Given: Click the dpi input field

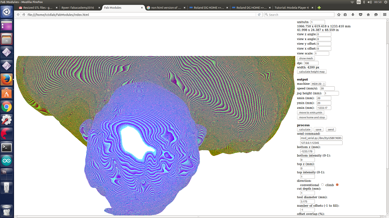Looking at the screenshot, I should (x=311, y=63).
